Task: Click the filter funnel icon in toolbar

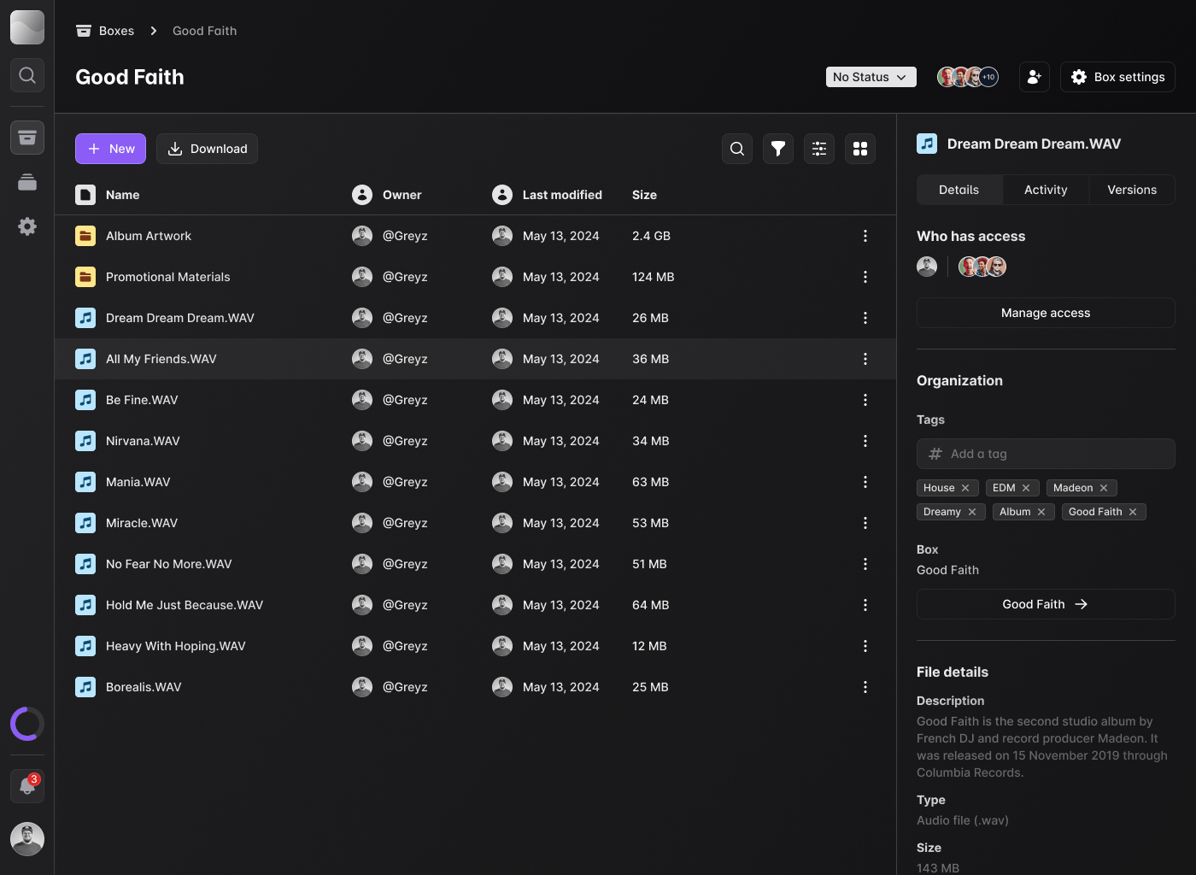Action: point(777,149)
